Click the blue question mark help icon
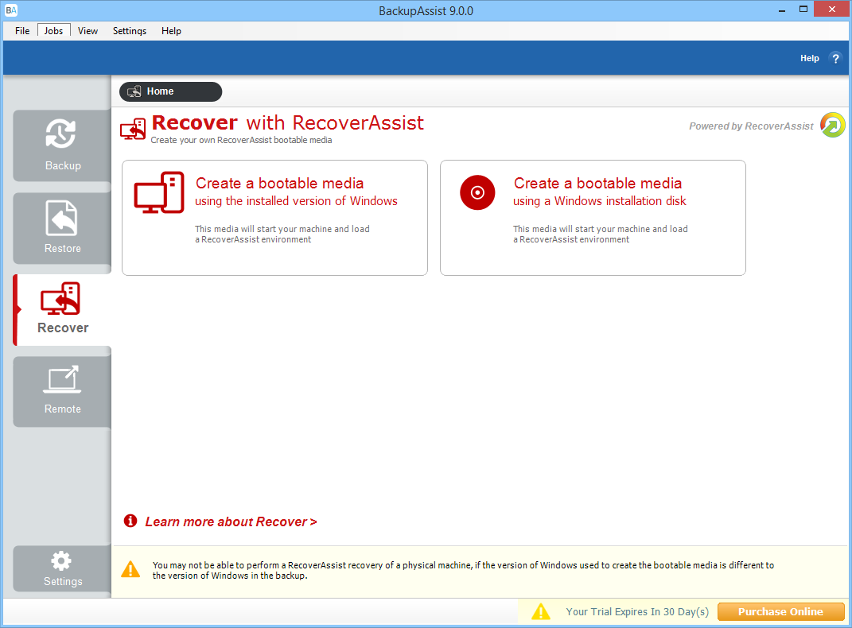This screenshot has width=852, height=628. tap(836, 58)
